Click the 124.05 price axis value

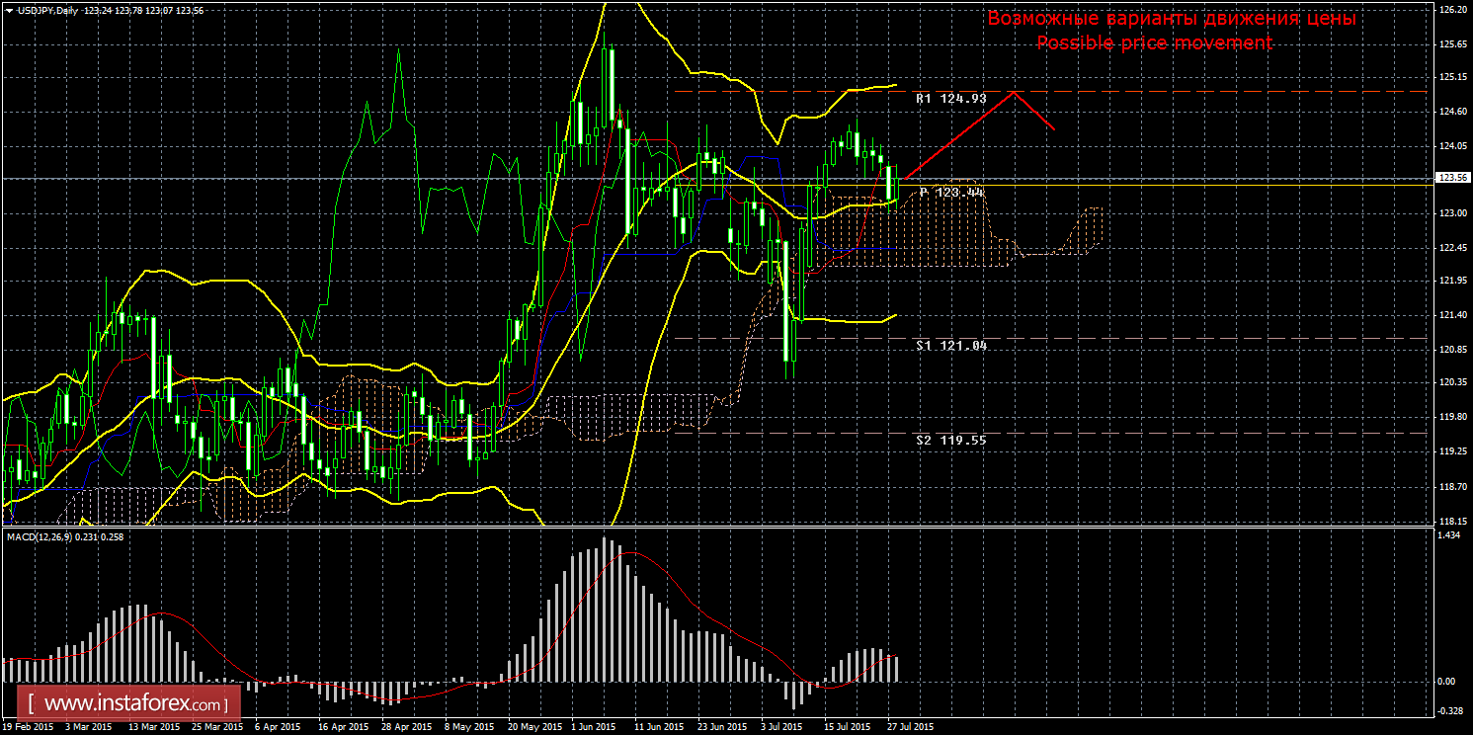coord(1451,146)
